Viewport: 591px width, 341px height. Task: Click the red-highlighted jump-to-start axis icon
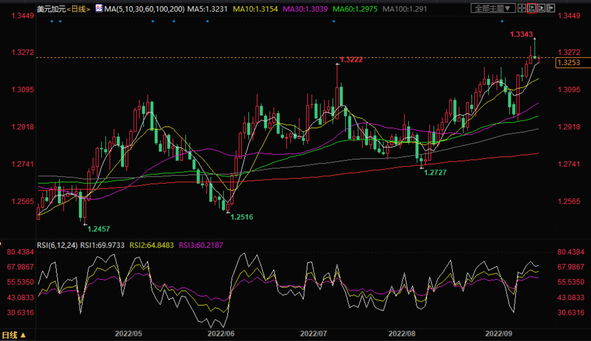point(531,8)
